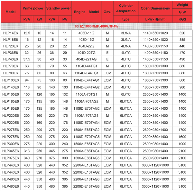Click weight "1600" in the 1106D-E70TAG5 row
Viewport: 193px width, 191px height.
pyautogui.click(x=182, y=137)
